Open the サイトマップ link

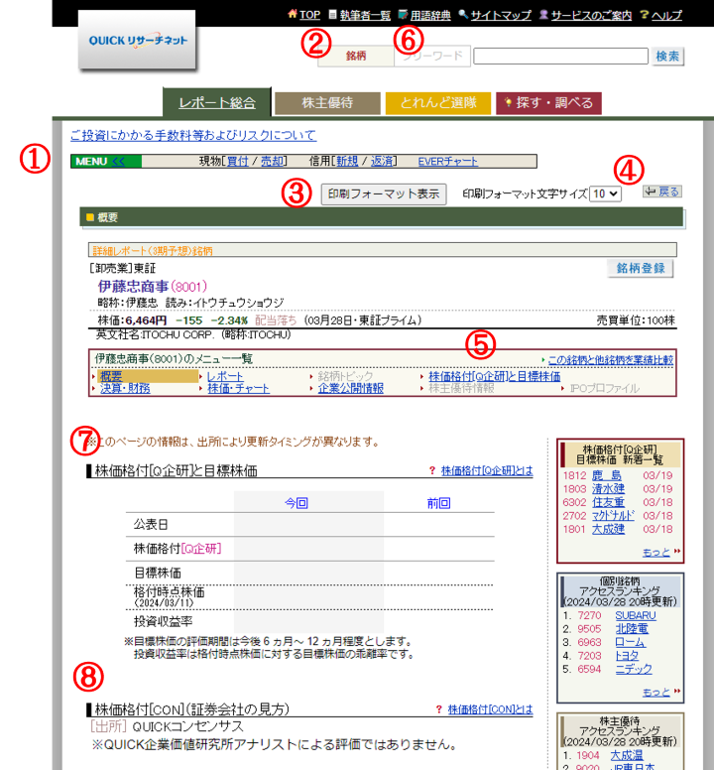tap(501, 15)
